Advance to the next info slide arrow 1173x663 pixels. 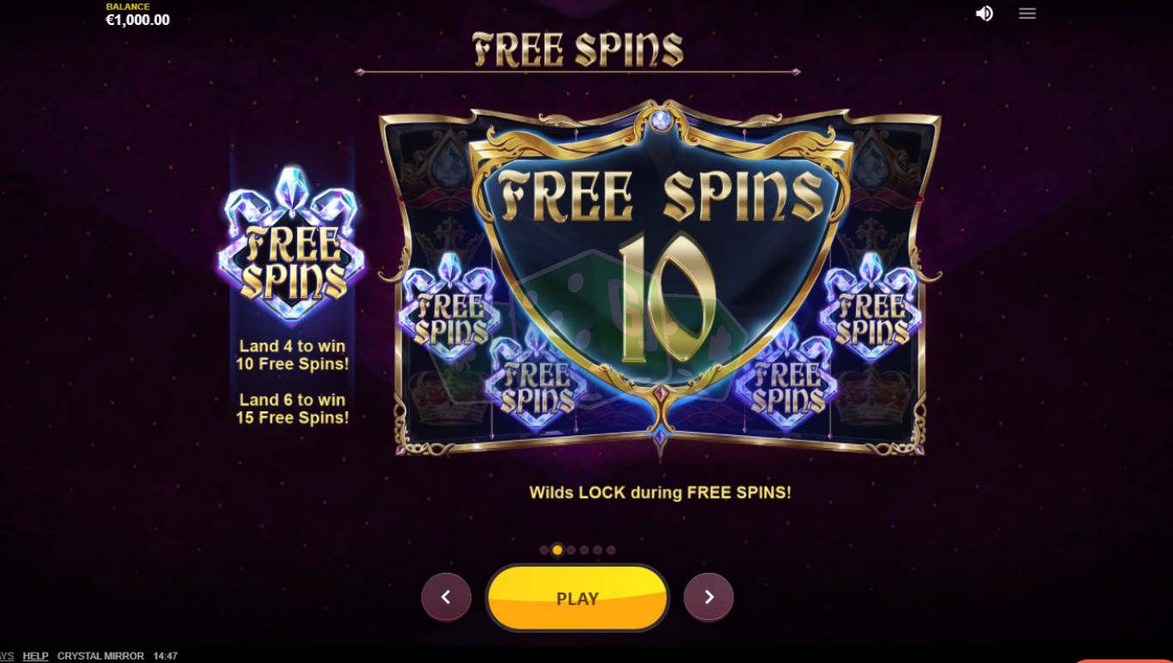[x=708, y=597]
